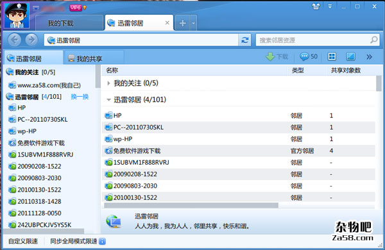Screen dimensions: 385x250
Task: Select 20100130-1522 in the sidebar
Action: pyautogui.click(x=35, y=190)
